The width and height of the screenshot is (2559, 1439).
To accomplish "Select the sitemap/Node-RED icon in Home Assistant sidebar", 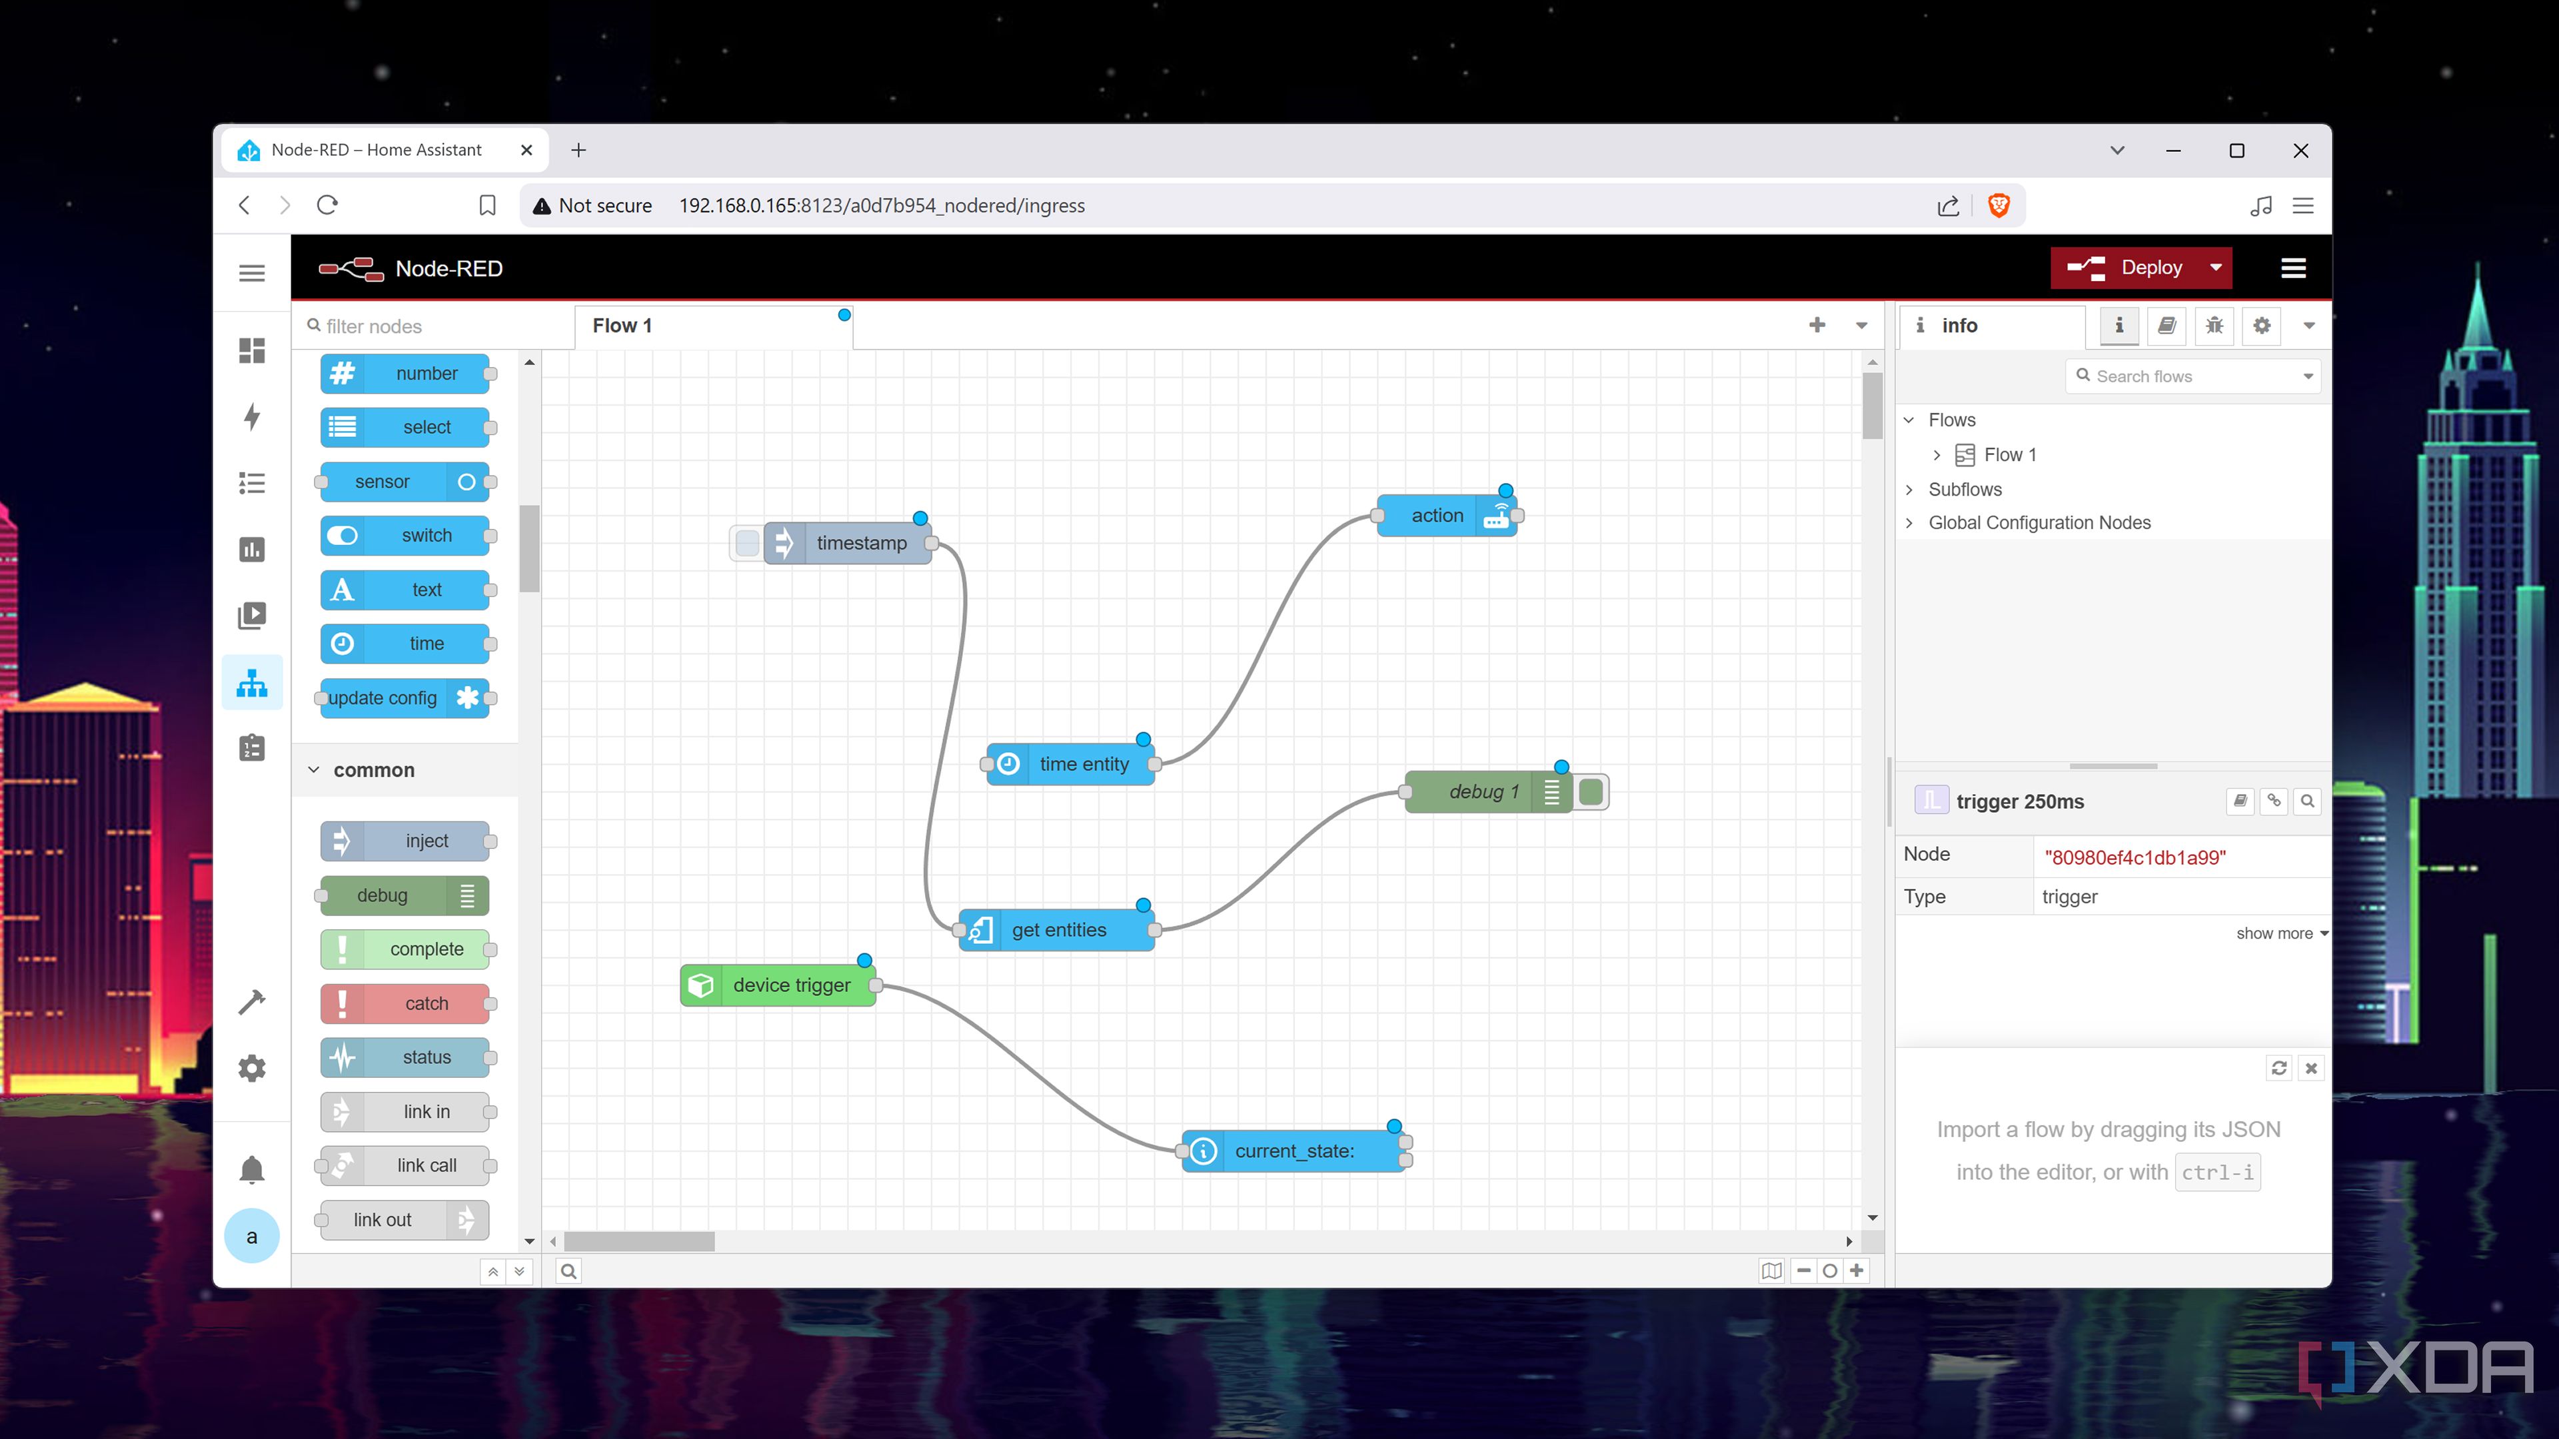I will [x=251, y=682].
